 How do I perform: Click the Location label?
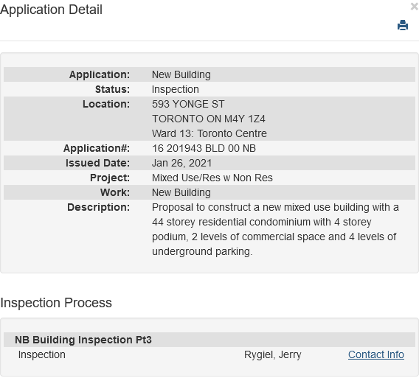coord(106,104)
